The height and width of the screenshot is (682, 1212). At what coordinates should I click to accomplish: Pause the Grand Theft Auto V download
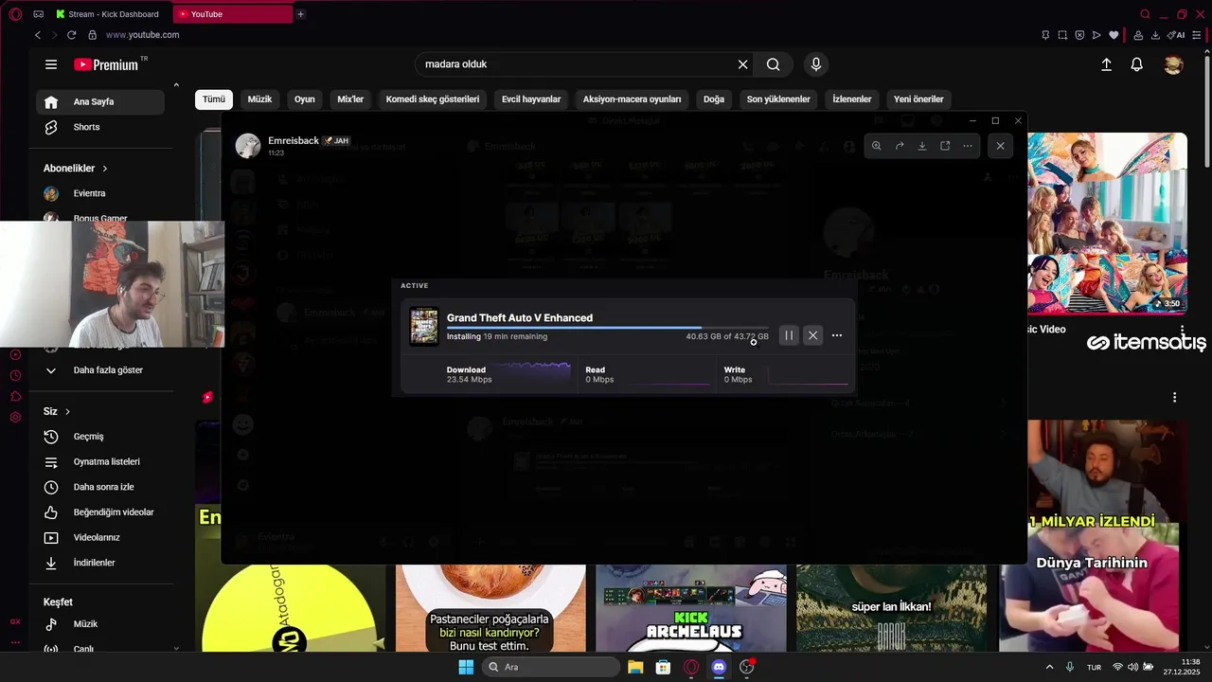point(789,335)
